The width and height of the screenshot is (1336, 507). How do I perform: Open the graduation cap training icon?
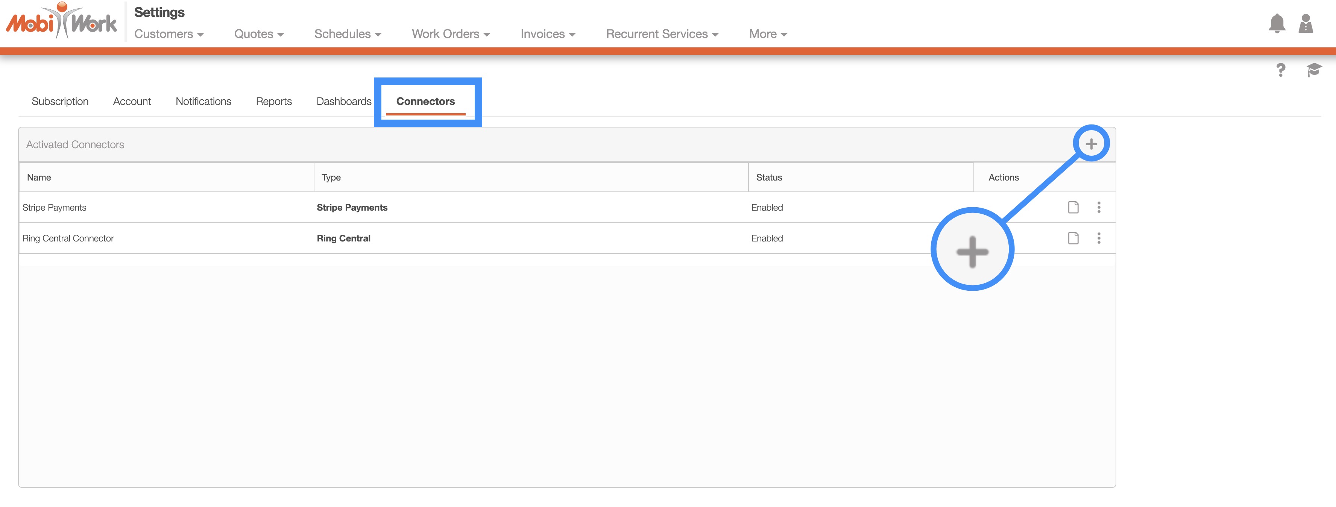1313,70
